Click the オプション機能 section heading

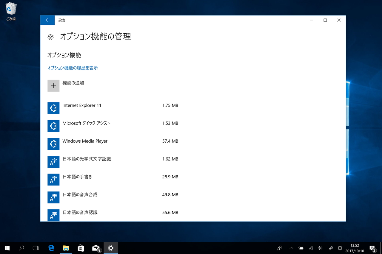point(64,55)
